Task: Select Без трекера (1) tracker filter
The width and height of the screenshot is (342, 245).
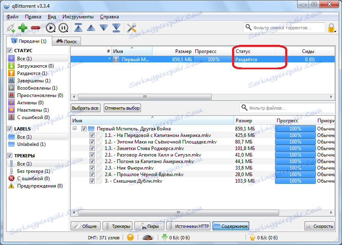Action: click(38, 171)
